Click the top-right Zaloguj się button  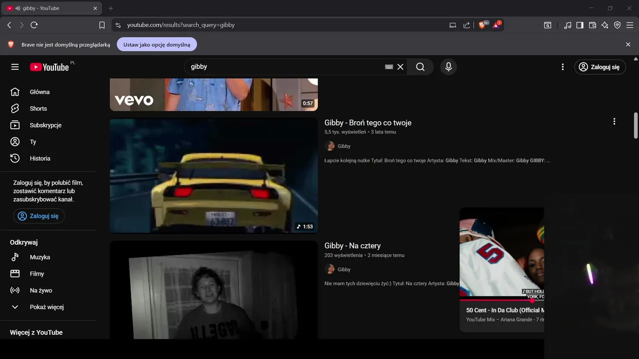pos(600,67)
